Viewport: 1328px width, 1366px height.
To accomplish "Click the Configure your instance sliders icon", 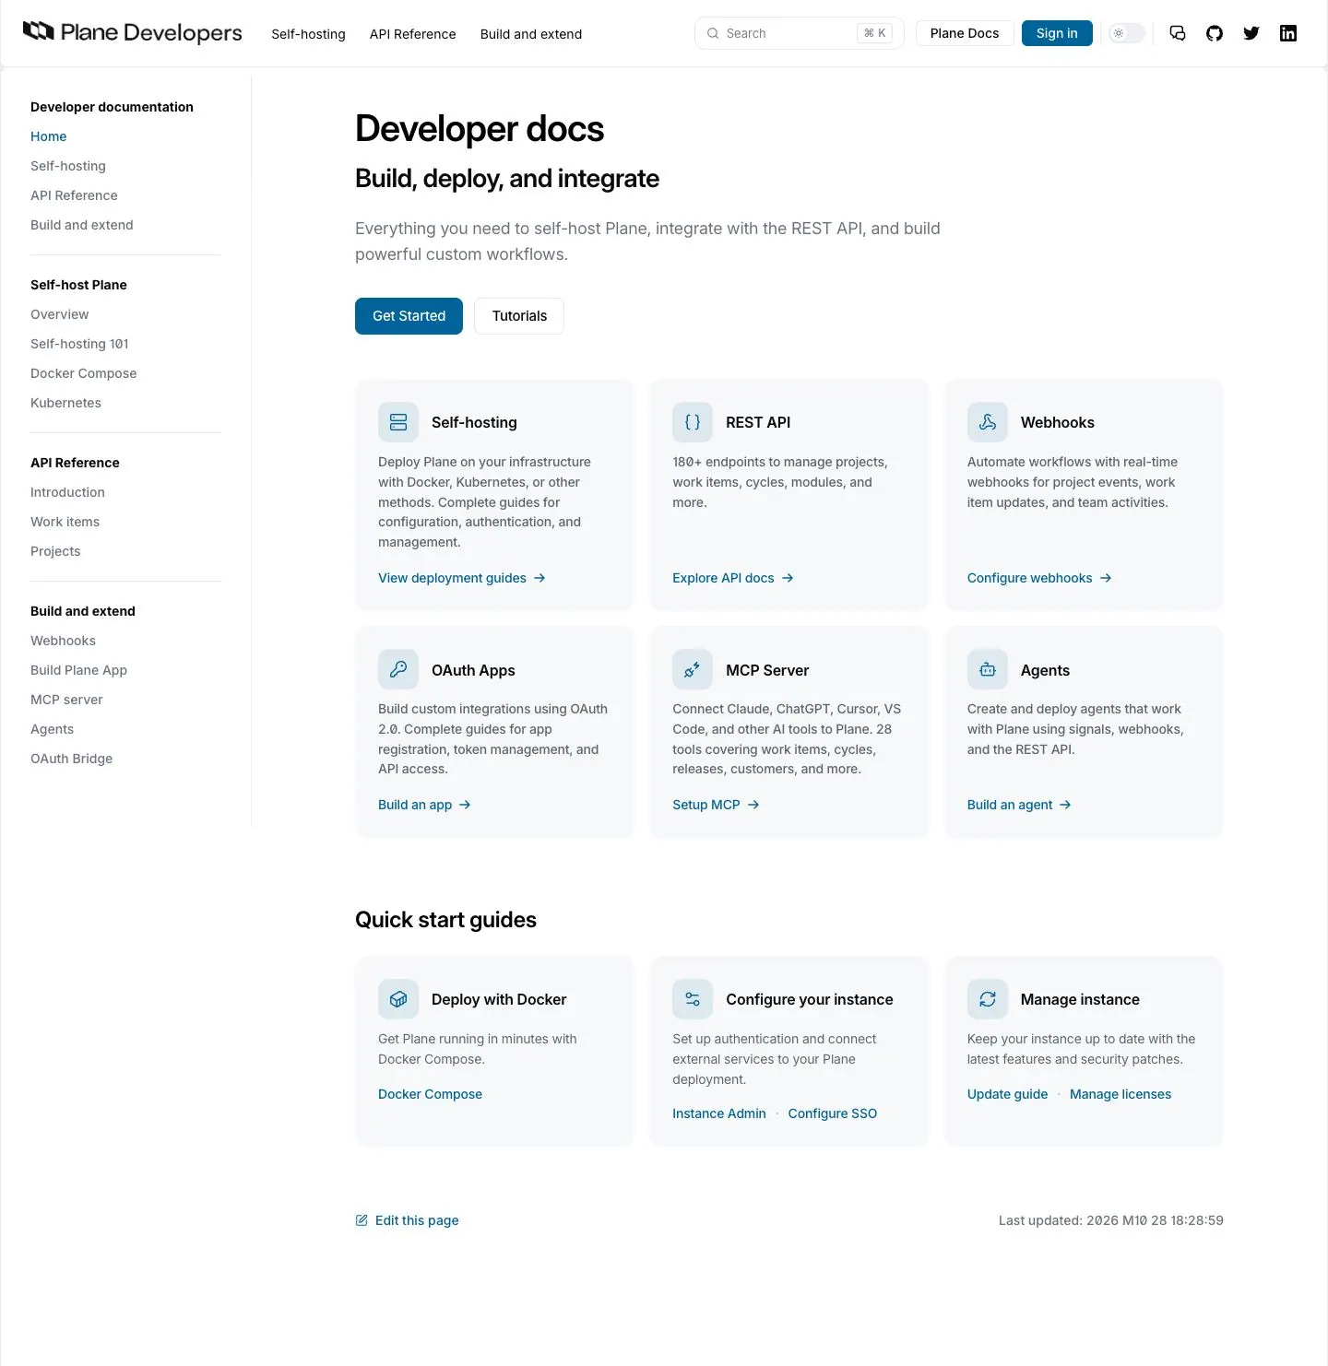I will (x=693, y=999).
